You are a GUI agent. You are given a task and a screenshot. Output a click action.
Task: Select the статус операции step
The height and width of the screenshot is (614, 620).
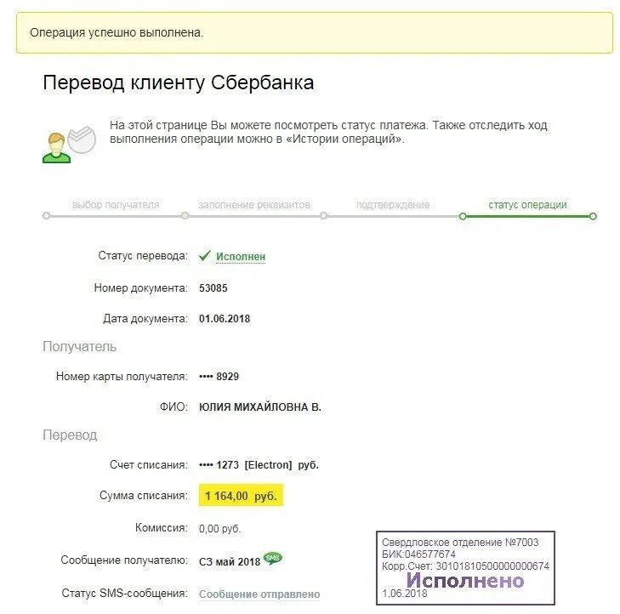[527, 205]
